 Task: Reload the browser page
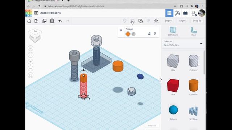[39, 6]
